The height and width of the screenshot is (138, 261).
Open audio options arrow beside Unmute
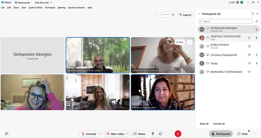click(99, 134)
